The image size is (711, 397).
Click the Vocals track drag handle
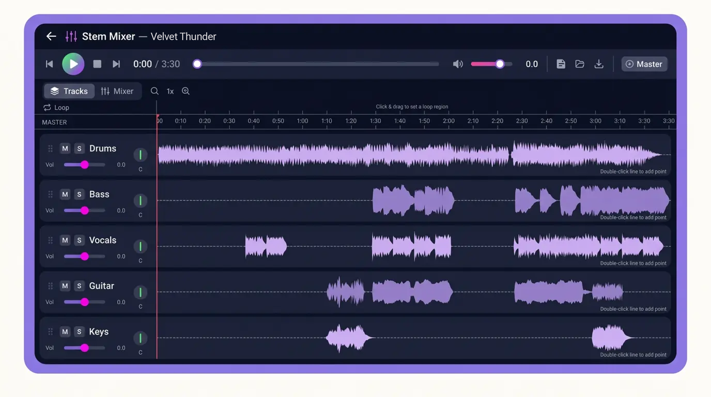tap(50, 240)
